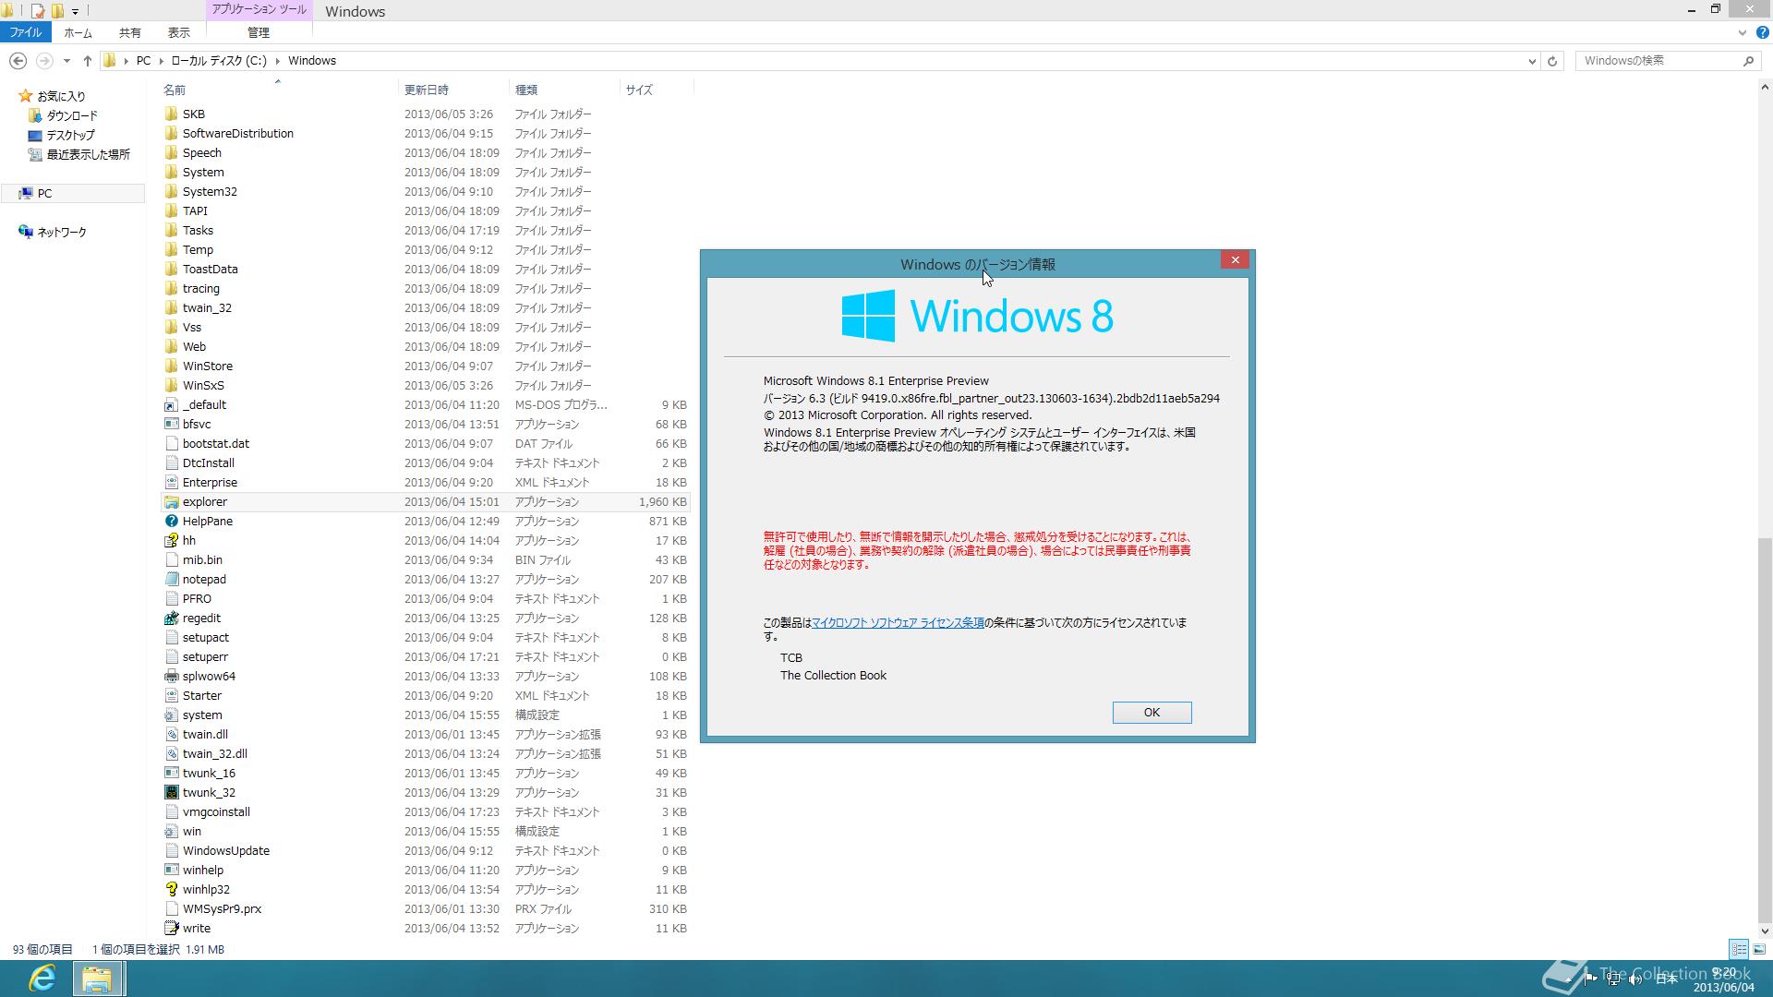This screenshot has height=997, width=1773.
Task: Select the twain_32.dll file
Action: 425,754
